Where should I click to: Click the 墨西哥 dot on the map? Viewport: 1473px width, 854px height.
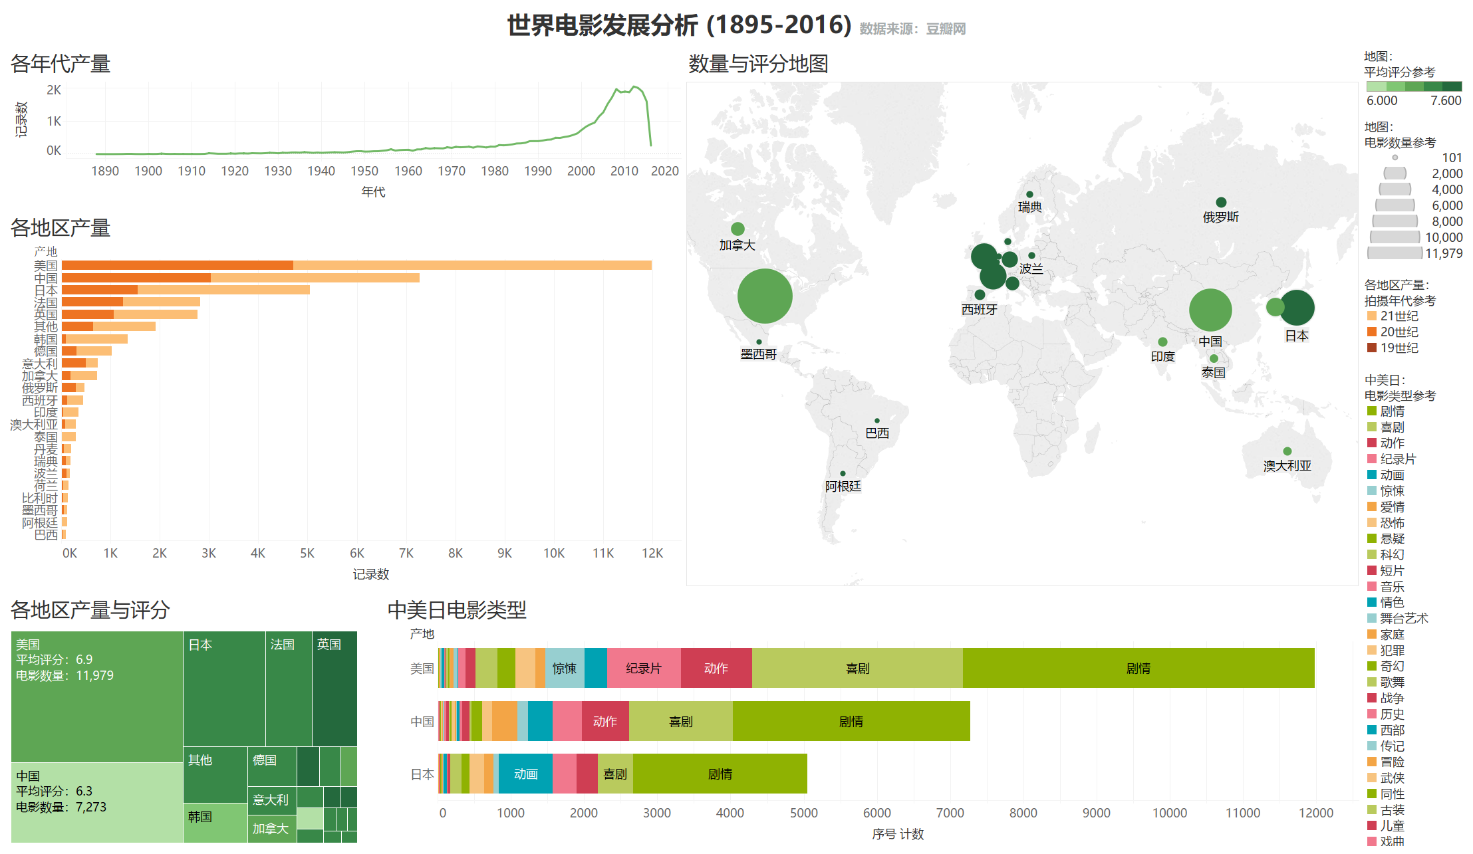click(759, 342)
